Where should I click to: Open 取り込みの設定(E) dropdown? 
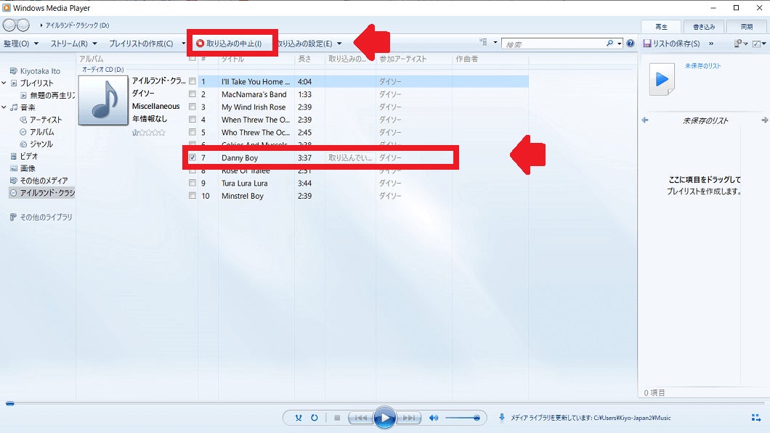tap(309, 44)
